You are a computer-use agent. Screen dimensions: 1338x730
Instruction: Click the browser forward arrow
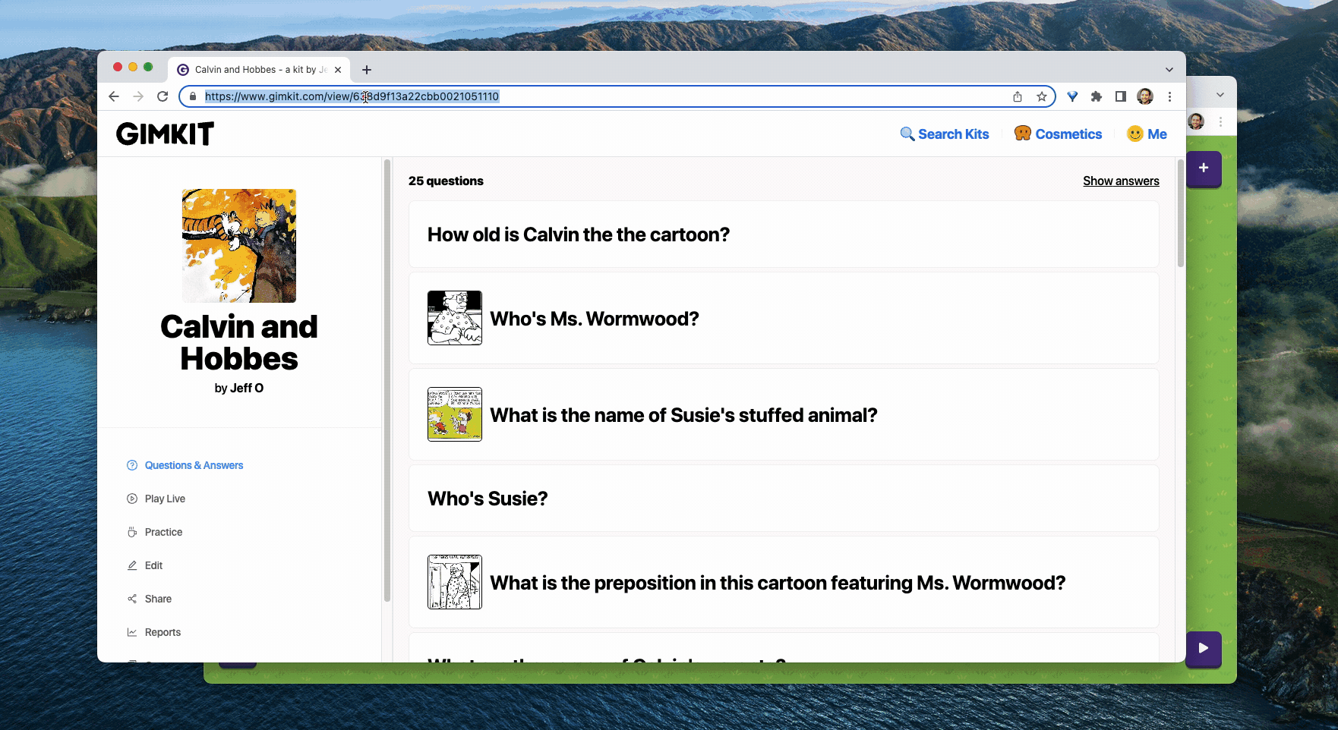138,96
